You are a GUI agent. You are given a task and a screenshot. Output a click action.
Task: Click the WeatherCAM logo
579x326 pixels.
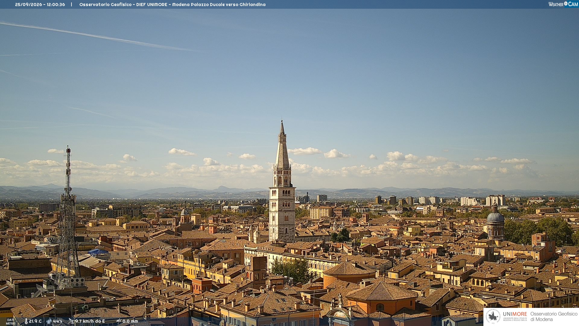(563, 4)
